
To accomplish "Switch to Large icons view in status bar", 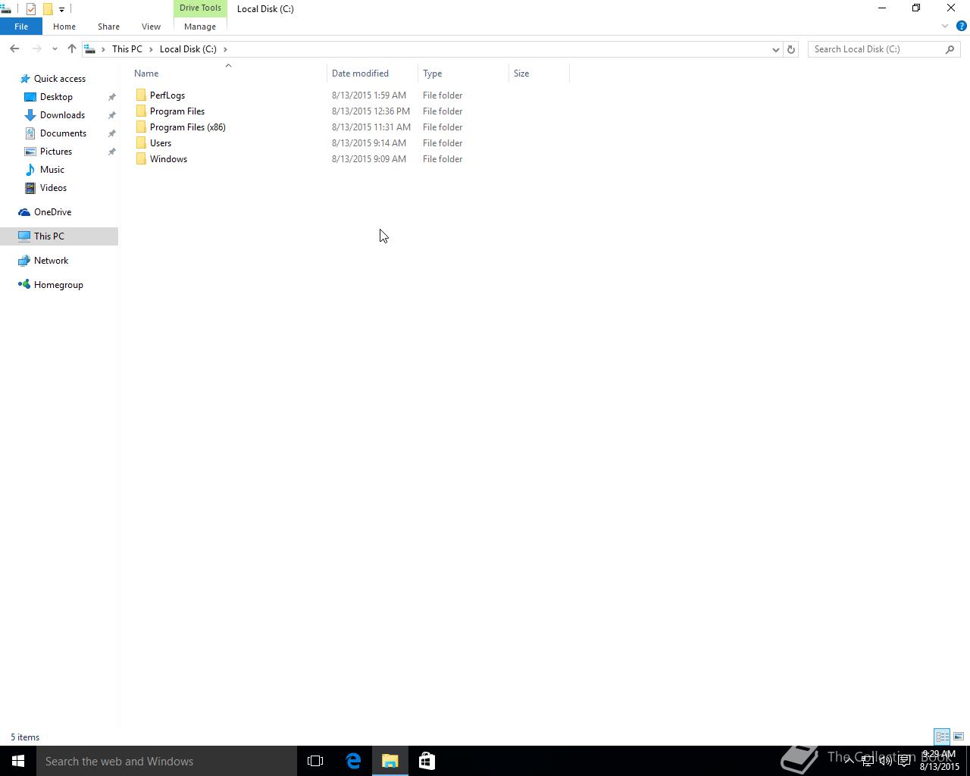I will (x=959, y=737).
